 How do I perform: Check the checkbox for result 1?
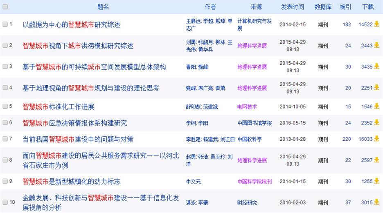pyautogui.click(x=5, y=24)
